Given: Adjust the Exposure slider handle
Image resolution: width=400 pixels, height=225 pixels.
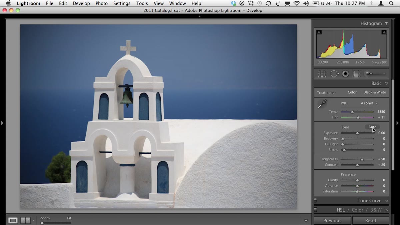Looking at the screenshot, I should click(357, 133).
